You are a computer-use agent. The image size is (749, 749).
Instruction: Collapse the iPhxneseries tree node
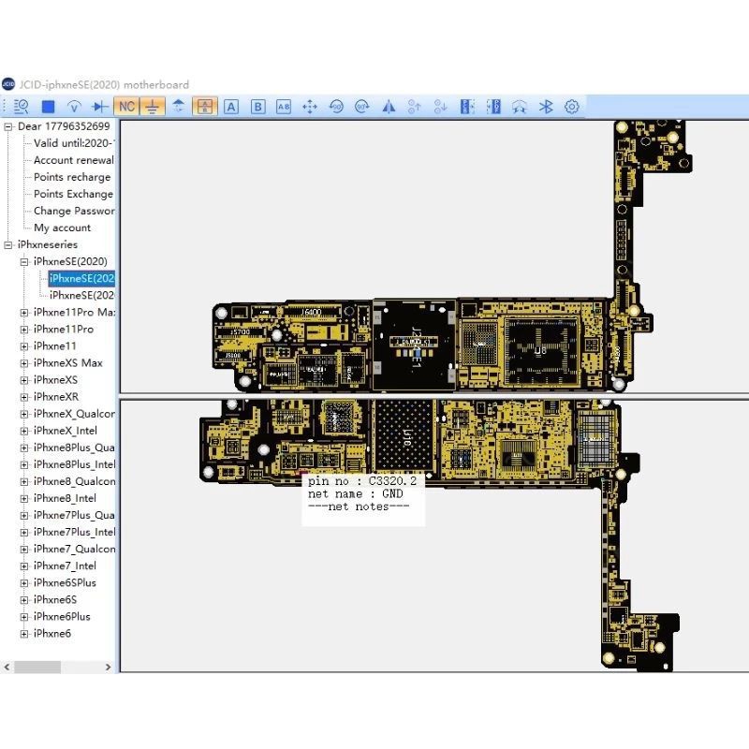click(x=8, y=245)
